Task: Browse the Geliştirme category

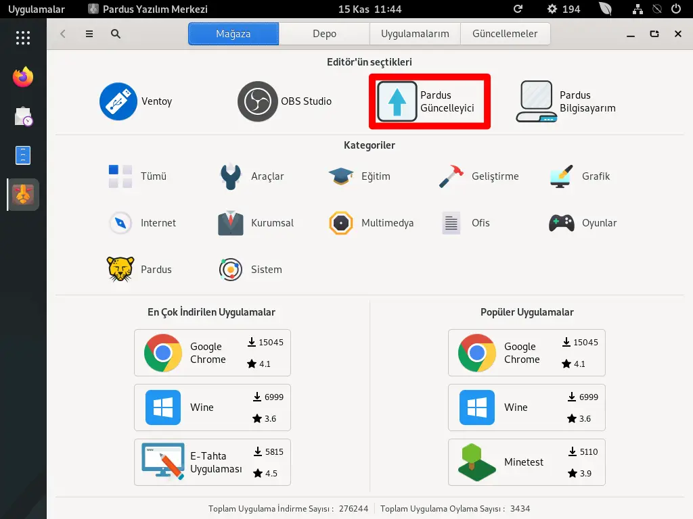Action: 478,176
